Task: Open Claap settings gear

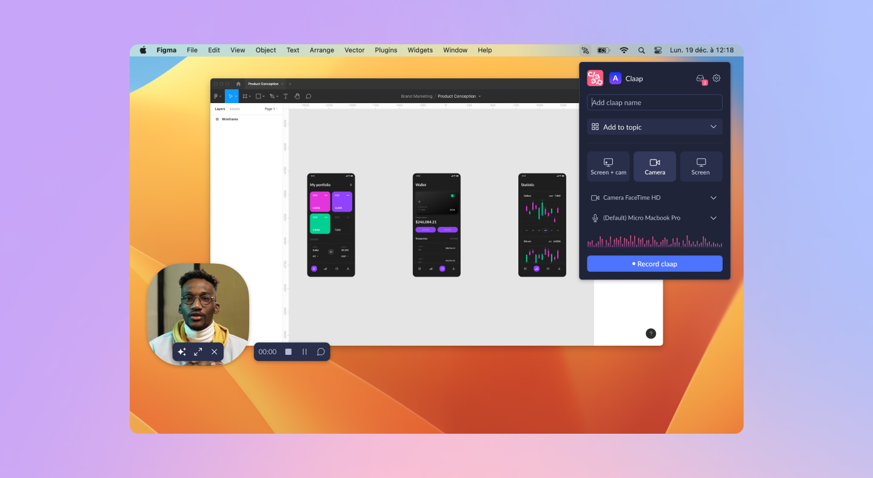Action: (x=717, y=78)
